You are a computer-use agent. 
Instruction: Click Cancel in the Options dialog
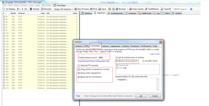(155, 96)
